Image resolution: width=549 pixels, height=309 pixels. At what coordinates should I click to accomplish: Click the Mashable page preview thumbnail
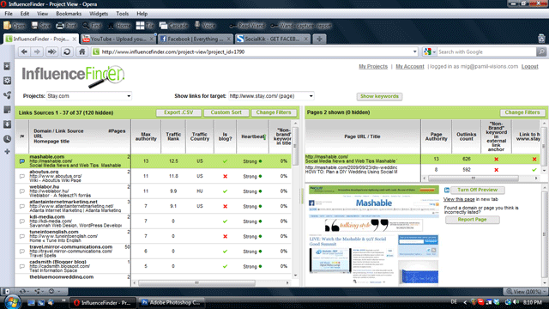pyautogui.click(x=374, y=234)
